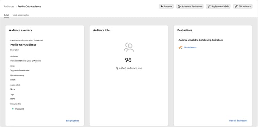This screenshot has width=258, height=127.
Task: Click the audience ID text
Action: (26, 40)
